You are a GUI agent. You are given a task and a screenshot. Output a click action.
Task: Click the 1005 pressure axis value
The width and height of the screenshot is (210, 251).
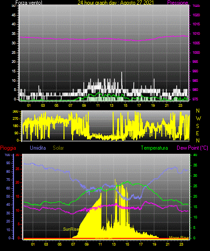click(x=196, y=43)
